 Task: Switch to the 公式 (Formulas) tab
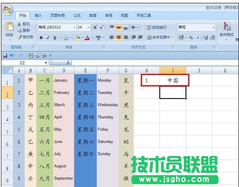point(77,15)
